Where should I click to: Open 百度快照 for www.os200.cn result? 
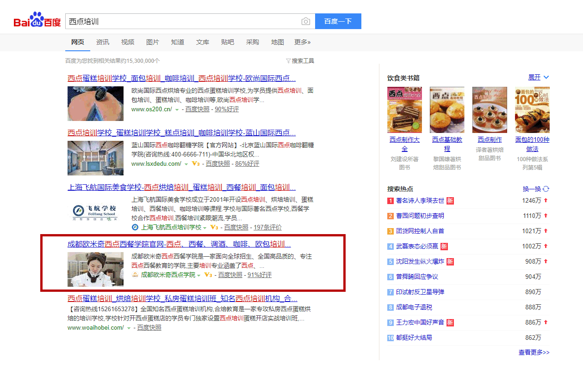(198, 109)
